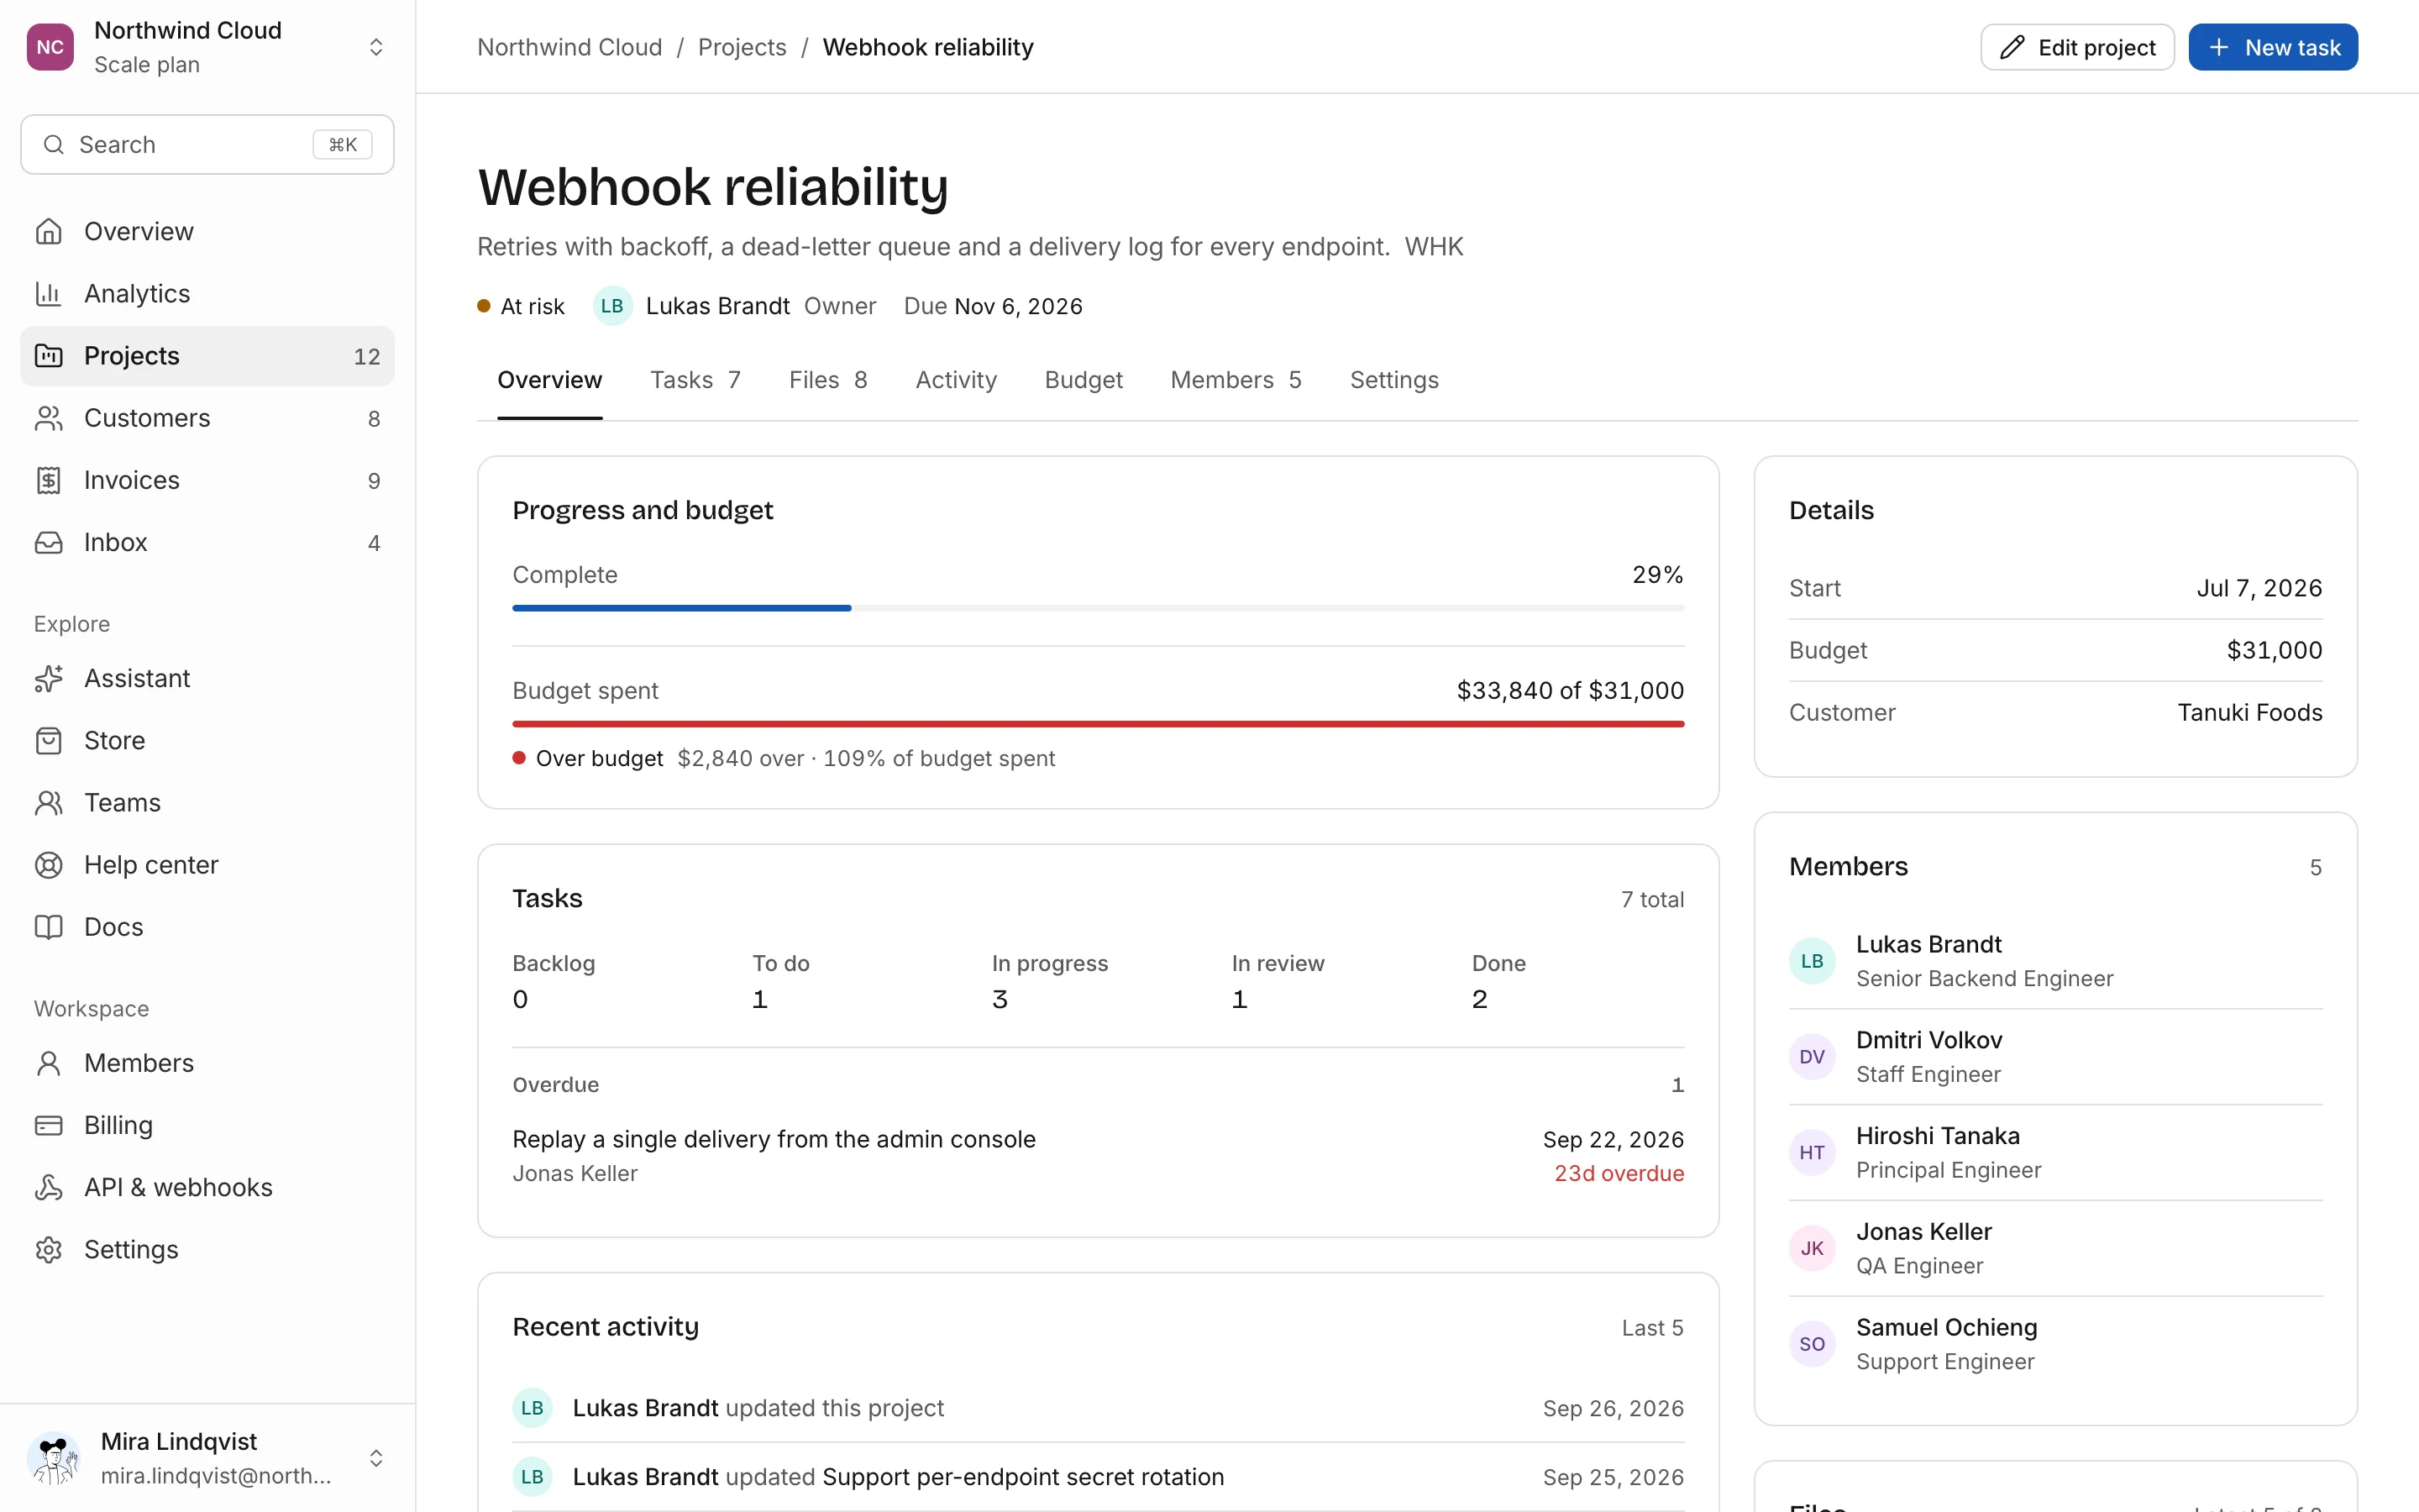The image size is (2419, 1512).
Task: Open activity Support per-endpoint secret rotation
Action: click(1022, 1477)
